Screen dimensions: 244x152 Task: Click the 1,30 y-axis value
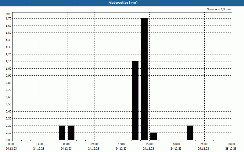click(x=9, y=47)
